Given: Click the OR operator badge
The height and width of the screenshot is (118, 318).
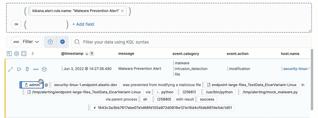Looking at the screenshot, I should 16,24.
